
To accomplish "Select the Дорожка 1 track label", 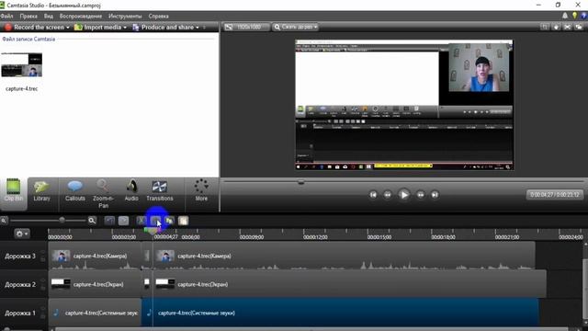I will tap(20, 313).
